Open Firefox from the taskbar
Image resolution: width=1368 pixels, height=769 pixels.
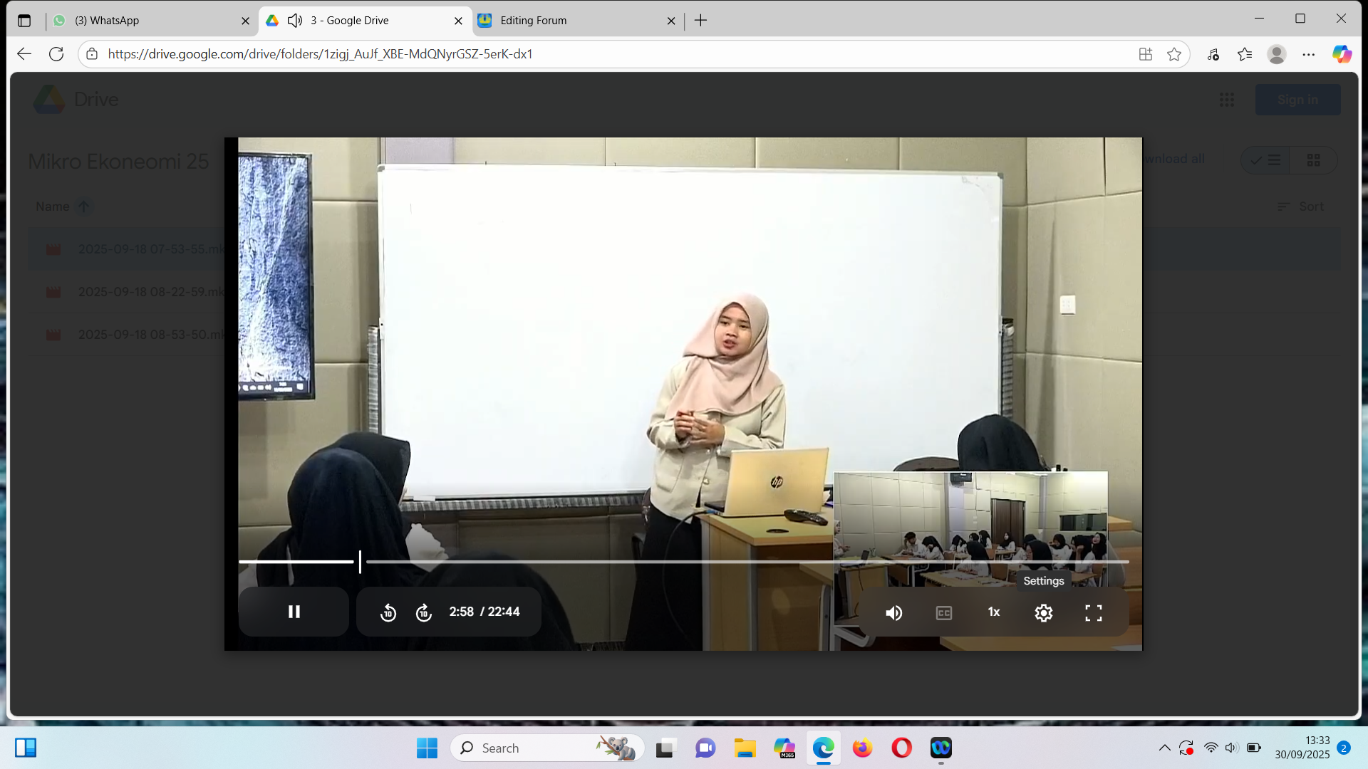click(x=862, y=748)
